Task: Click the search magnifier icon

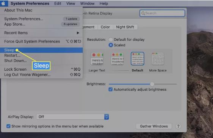Action: [143, 13]
